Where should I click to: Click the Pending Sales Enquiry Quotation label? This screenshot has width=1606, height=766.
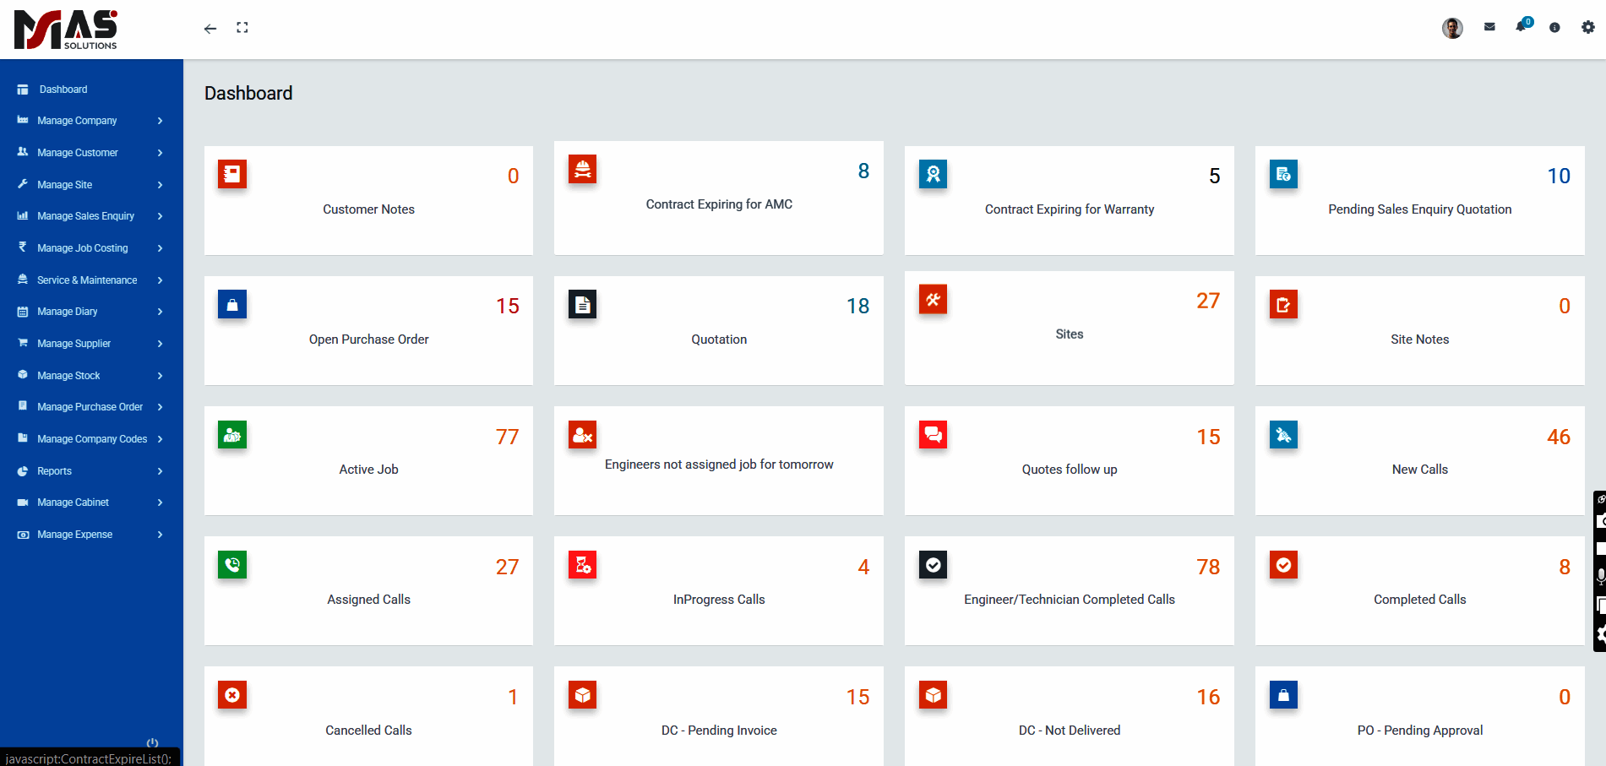click(1420, 209)
